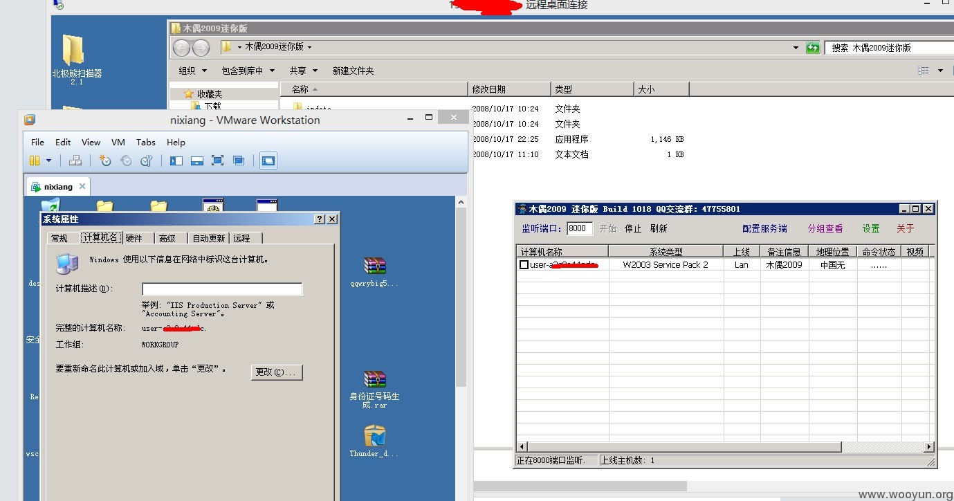954x501 pixels.
Task: Select qqwrybig rar archive desktop icon
Action: click(374, 272)
